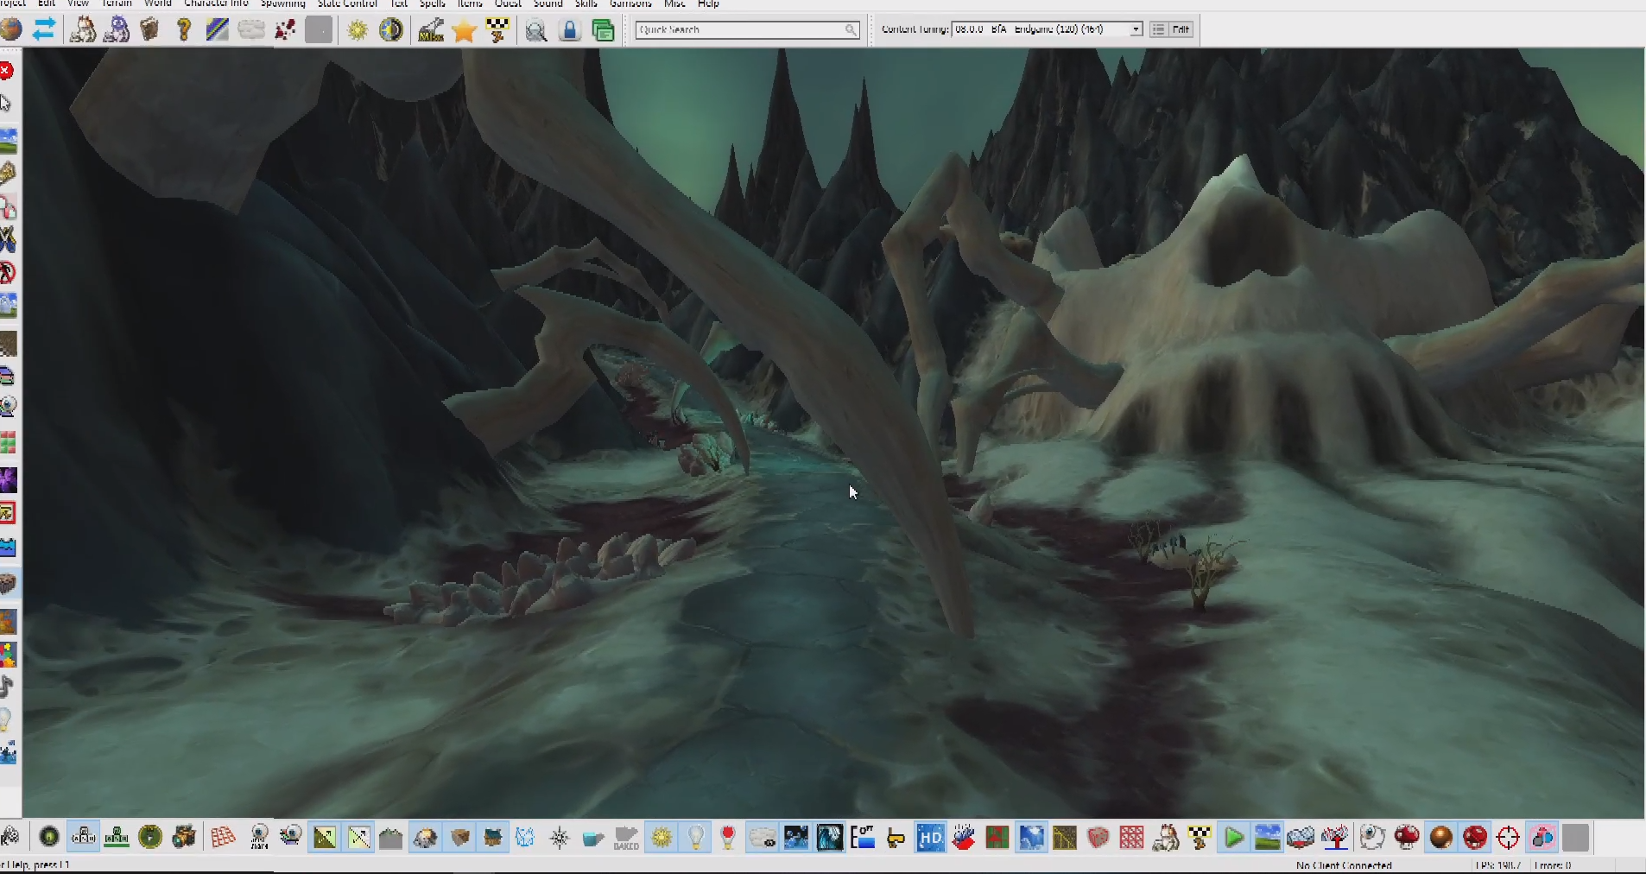Click the red wireframe grid icon near camera

click(x=223, y=837)
